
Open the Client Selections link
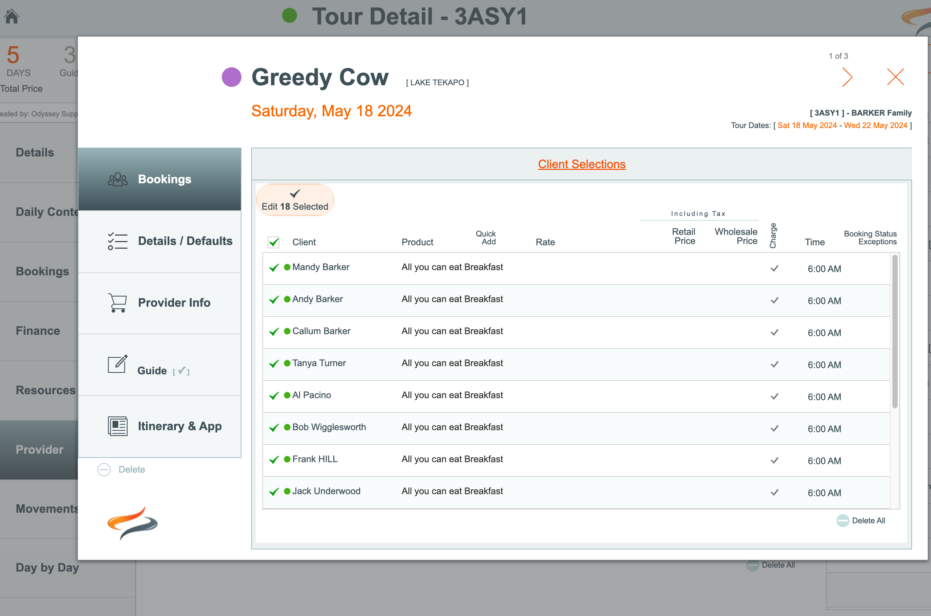coord(581,164)
